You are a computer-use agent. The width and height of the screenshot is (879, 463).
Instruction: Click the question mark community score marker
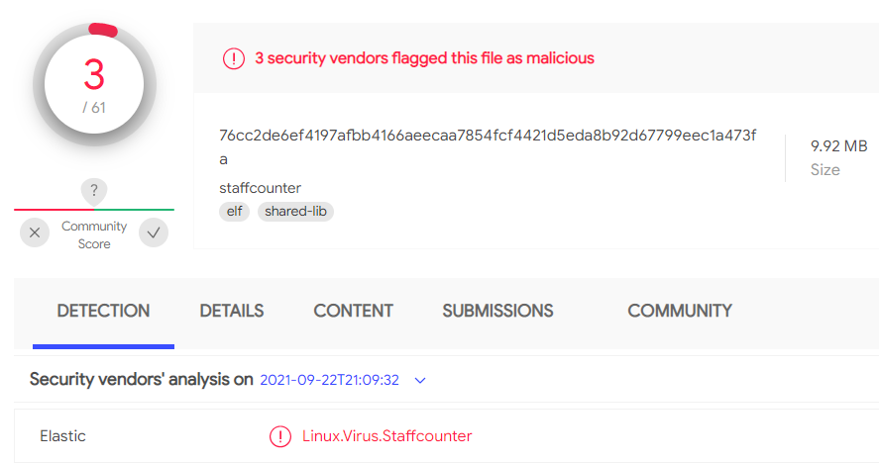(x=94, y=192)
